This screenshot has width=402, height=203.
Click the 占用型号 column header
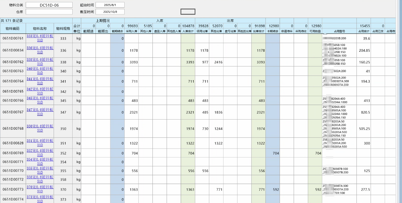pos(339,31)
